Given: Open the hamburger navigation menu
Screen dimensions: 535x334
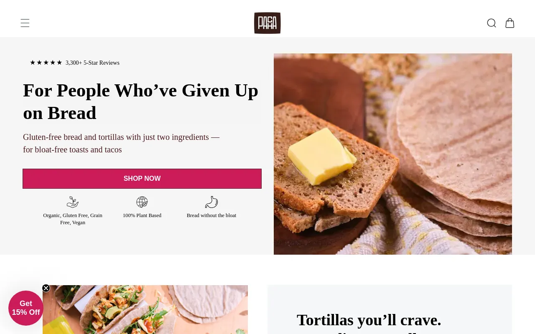Looking at the screenshot, I should click(25, 23).
